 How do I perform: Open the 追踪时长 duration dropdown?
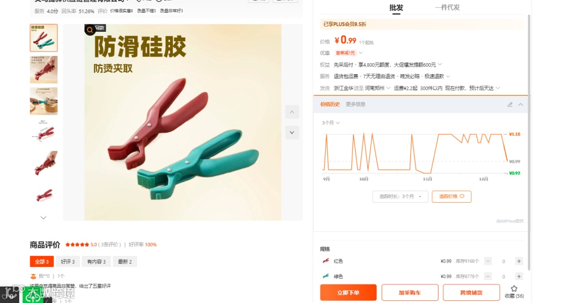coord(400,197)
